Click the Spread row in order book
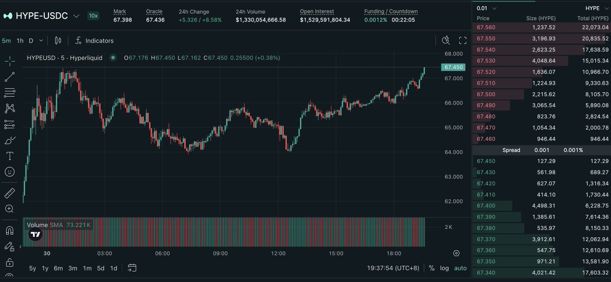Viewport: 611px width, 282px height. point(542,150)
